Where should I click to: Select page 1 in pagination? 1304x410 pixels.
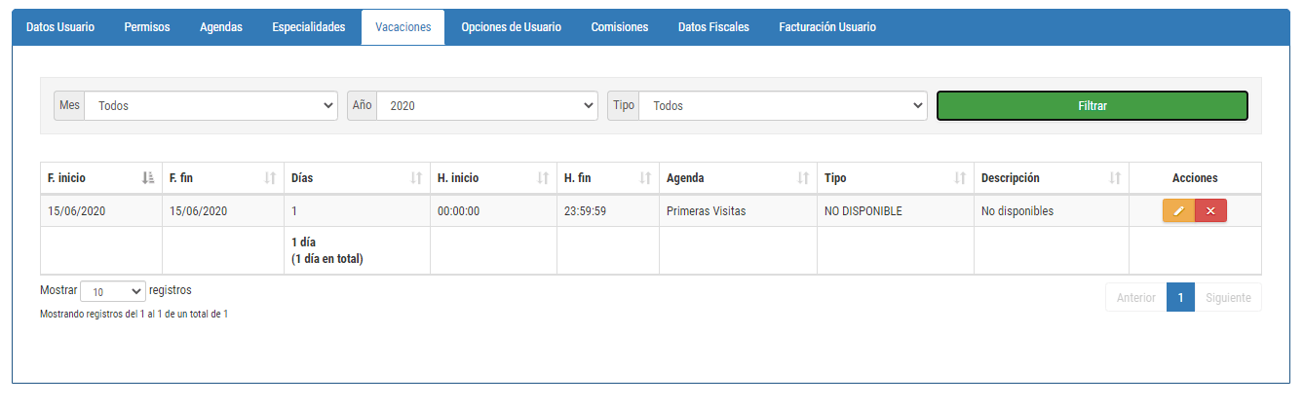point(1180,297)
